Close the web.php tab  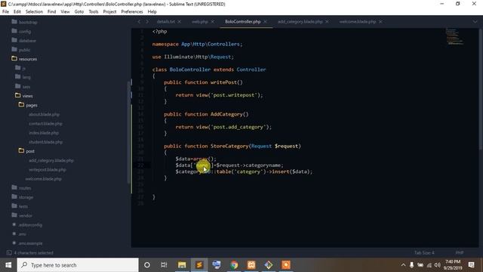click(x=213, y=22)
